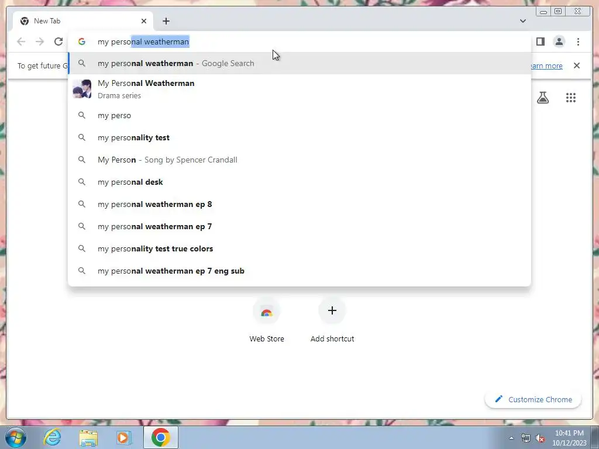Select the 'my perso' suggestion
Viewport: 599px width, 449px height.
click(x=299, y=115)
